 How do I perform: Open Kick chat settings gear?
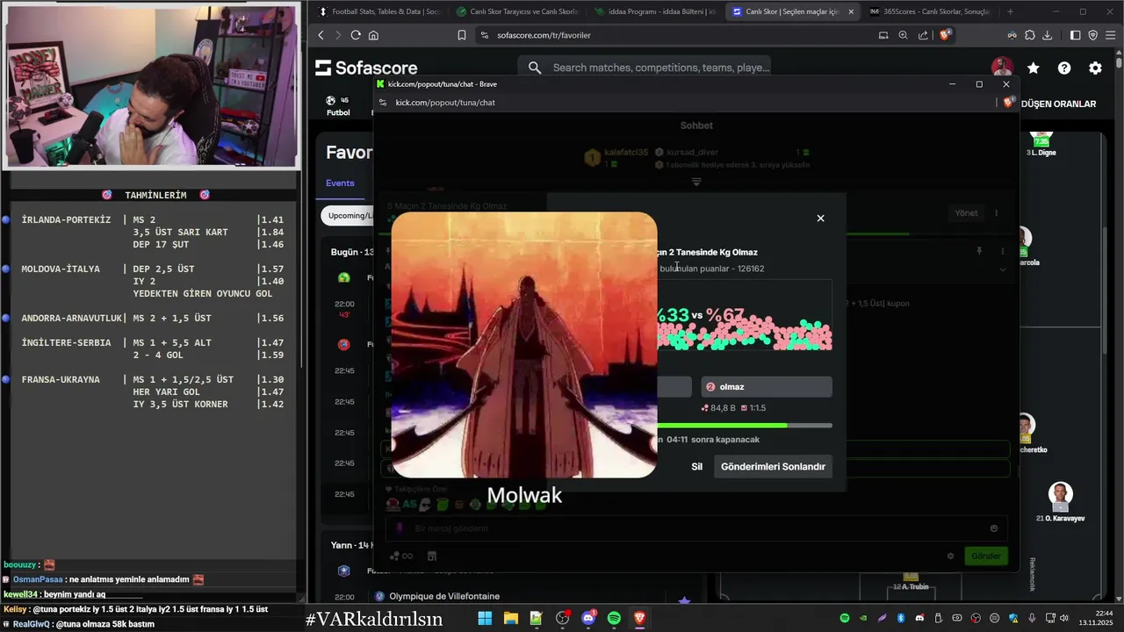(x=950, y=556)
